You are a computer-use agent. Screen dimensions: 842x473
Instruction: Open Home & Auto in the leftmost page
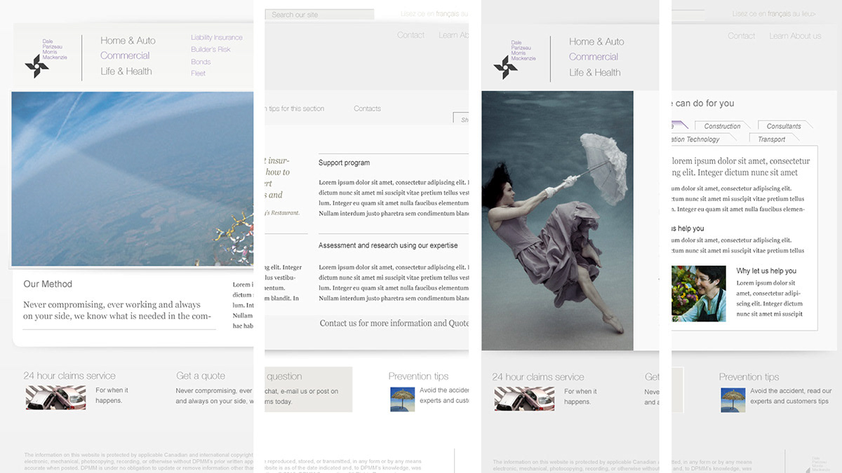pyautogui.click(x=128, y=41)
